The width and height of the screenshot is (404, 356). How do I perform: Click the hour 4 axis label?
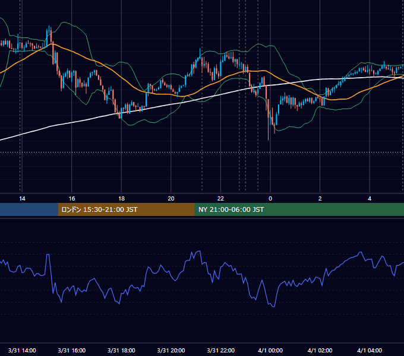tap(370, 199)
